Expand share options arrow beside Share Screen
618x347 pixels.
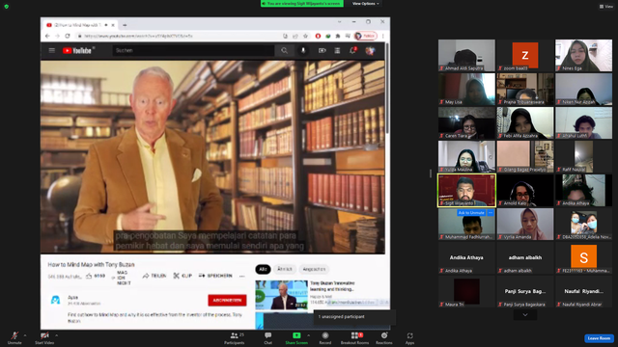click(x=308, y=335)
